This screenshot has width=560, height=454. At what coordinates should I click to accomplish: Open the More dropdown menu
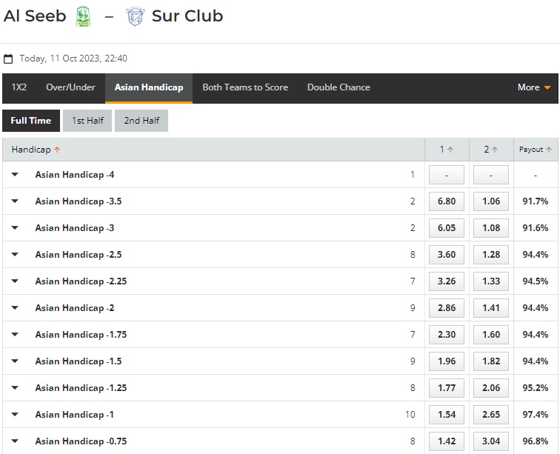click(x=534, y=87)
